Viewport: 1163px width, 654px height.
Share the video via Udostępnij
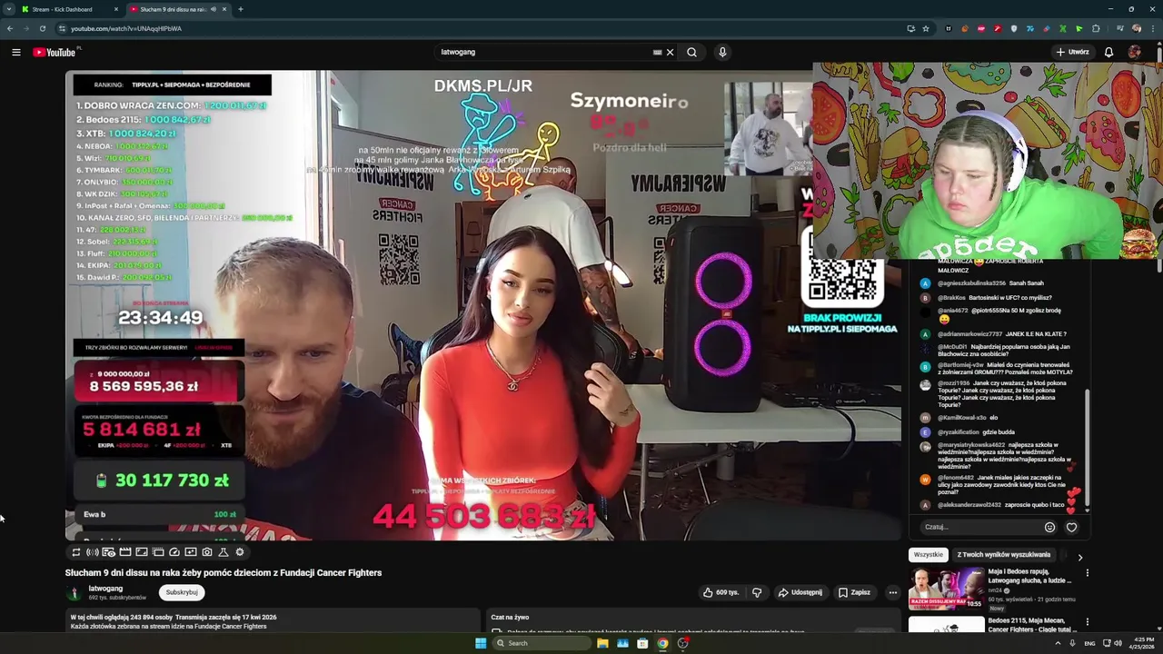pos(800,592)
